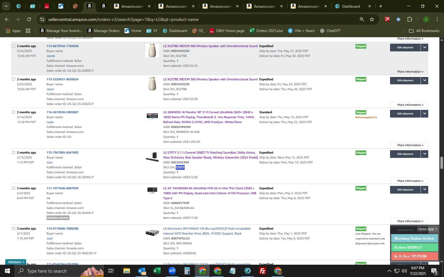This screenshot has width=444, height=277.
Task: Select checkbox for order 114-8679764-1185038
Action: [x=13, y=46]
